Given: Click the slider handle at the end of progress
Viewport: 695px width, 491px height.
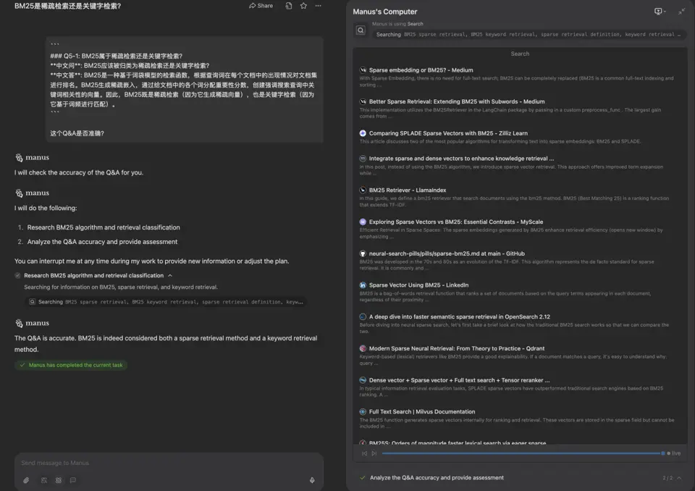Looking at the screenshot, I should [663, 453].
